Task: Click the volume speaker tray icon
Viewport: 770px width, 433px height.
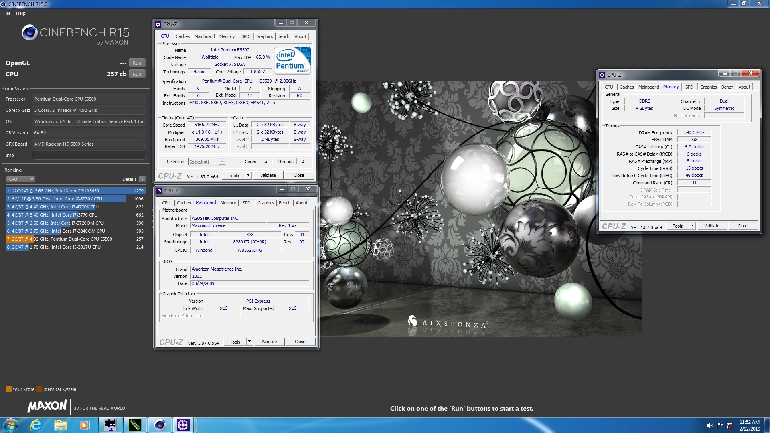Action: click(710, 425)
